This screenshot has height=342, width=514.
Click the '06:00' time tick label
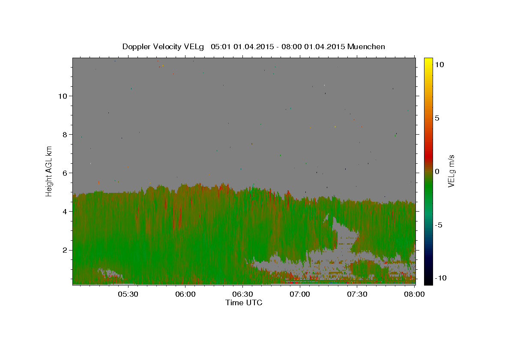pos(185,294)
